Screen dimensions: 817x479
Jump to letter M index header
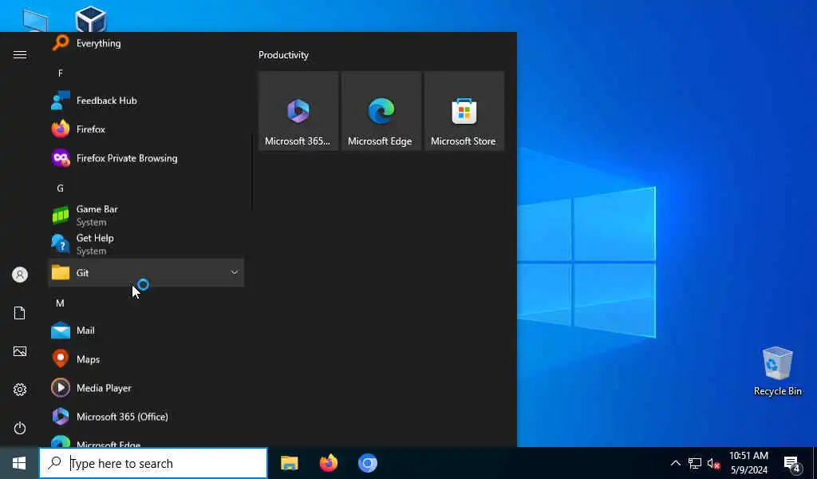61,303
